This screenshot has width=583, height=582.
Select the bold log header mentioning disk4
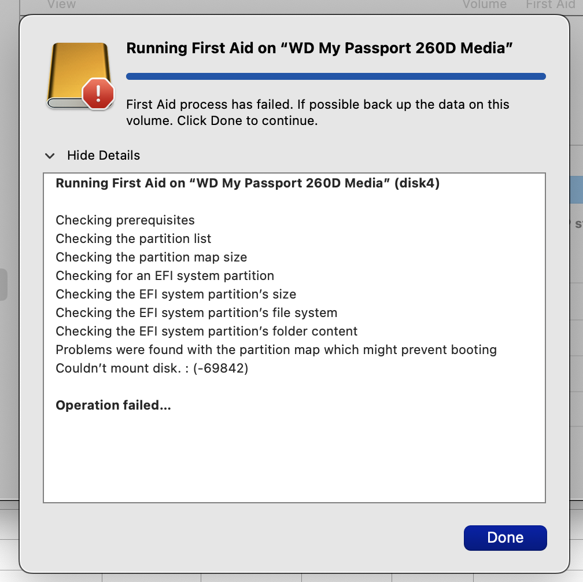[248, 183]
